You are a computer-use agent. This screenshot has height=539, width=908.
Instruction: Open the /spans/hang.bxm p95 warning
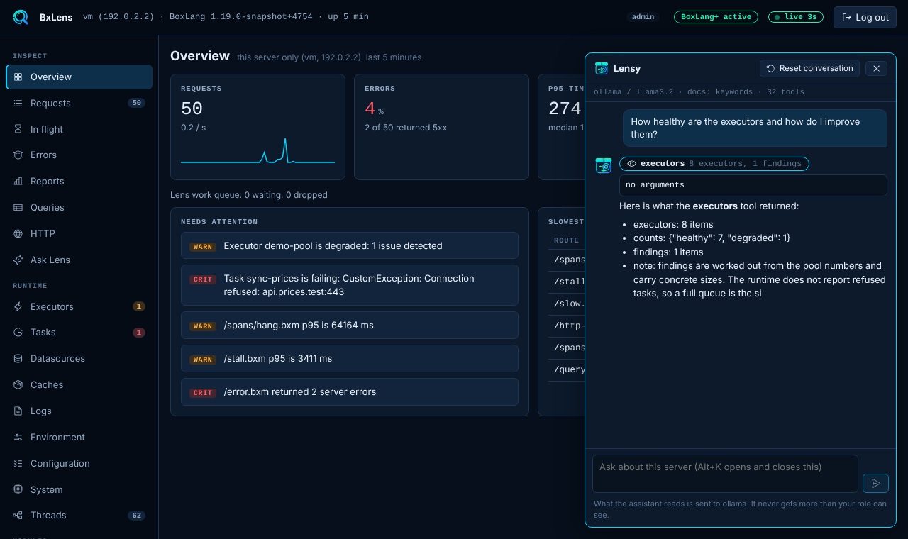click(x=350, y=325)
